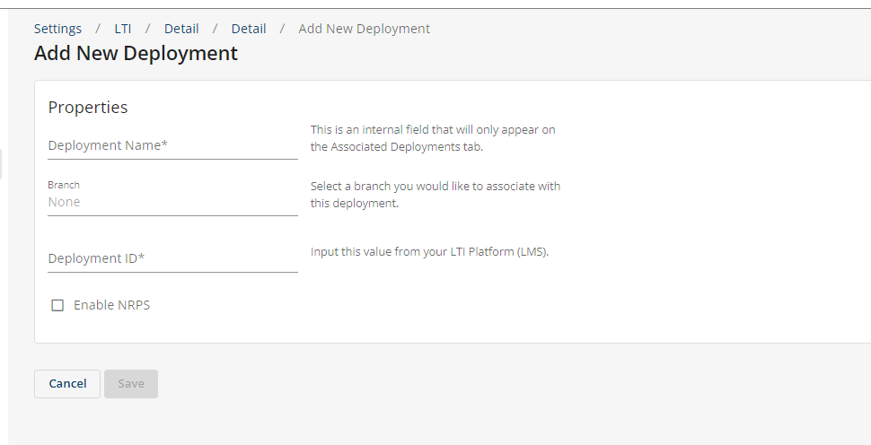This screenshot has height=445, width=871.
Task: Select the second Detail breadcrumb before Add New Deployment
Action: pos(249,29)
